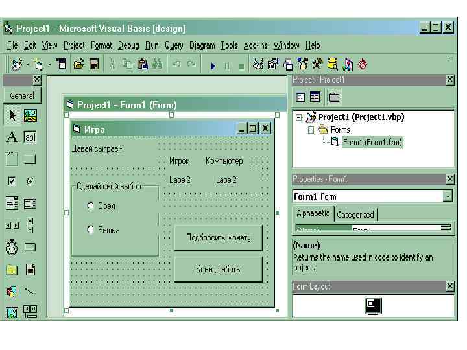Open Data View Window toolbar icon
This screenshot has height=350, width=467.
tap(332, 64)
